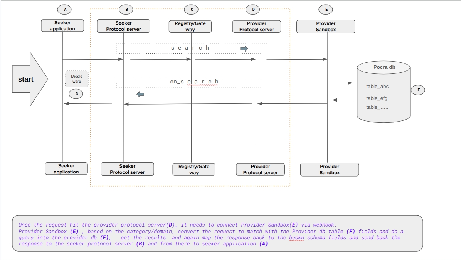
Task: Select the large start arrow shape
Action: [x=30, y=79]
